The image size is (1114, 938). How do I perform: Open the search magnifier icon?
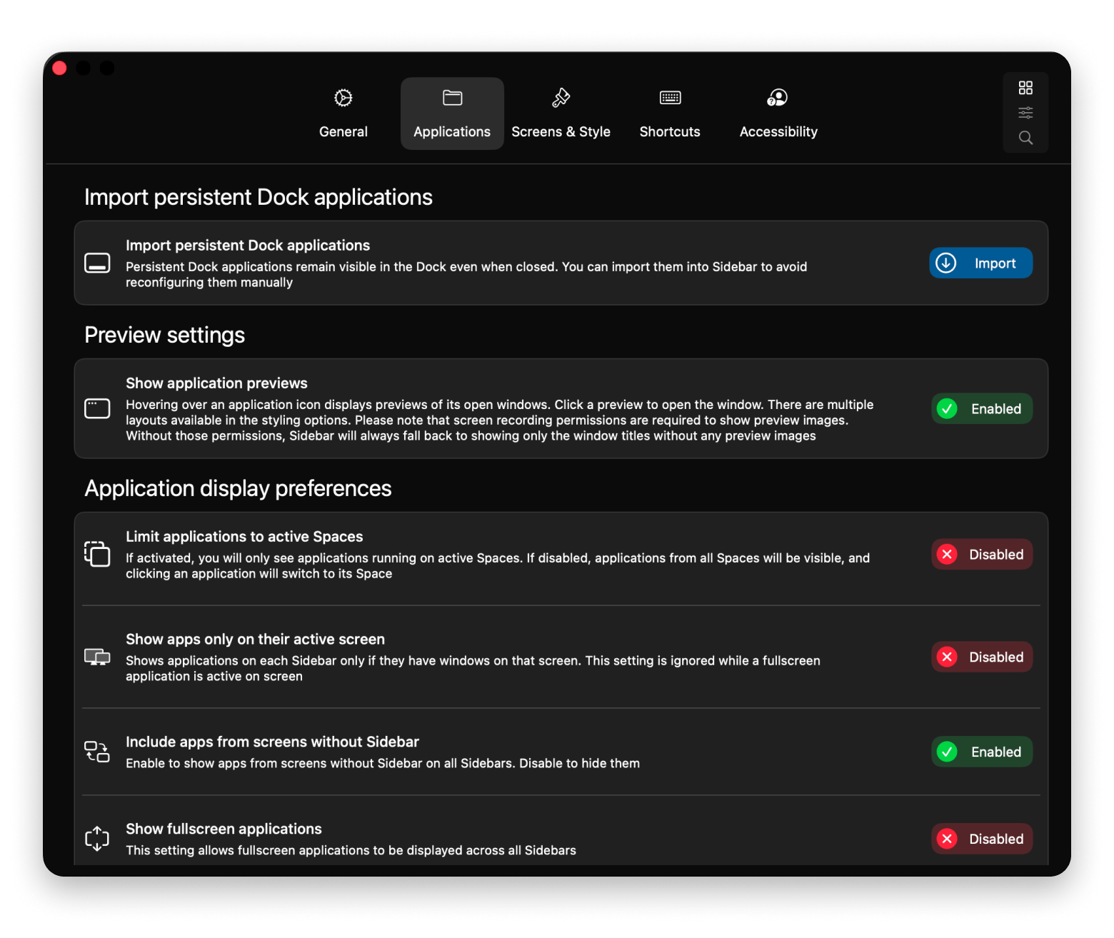[x=1025, y=138]
